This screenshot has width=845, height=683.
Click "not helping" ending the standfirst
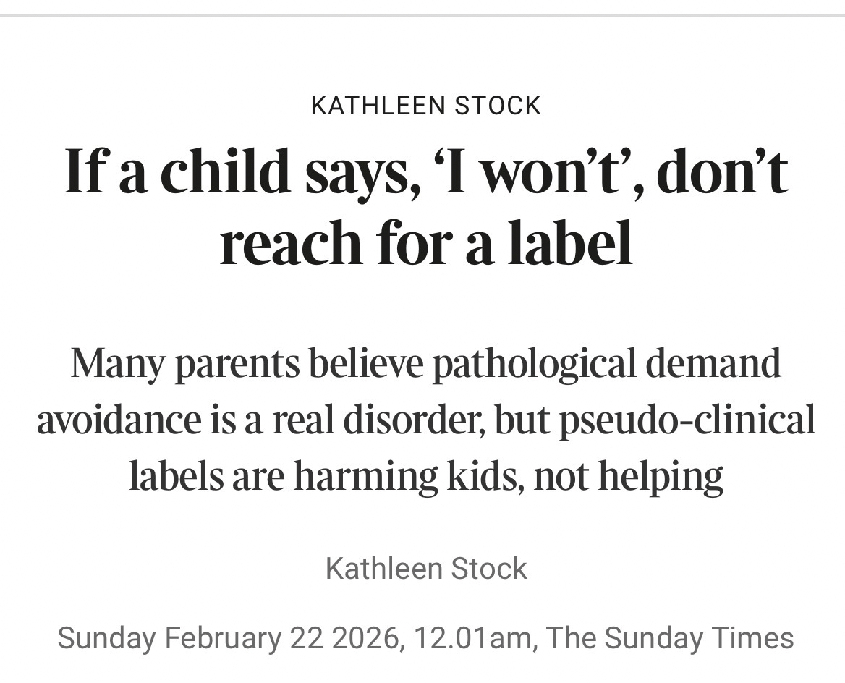pos(628,476)
